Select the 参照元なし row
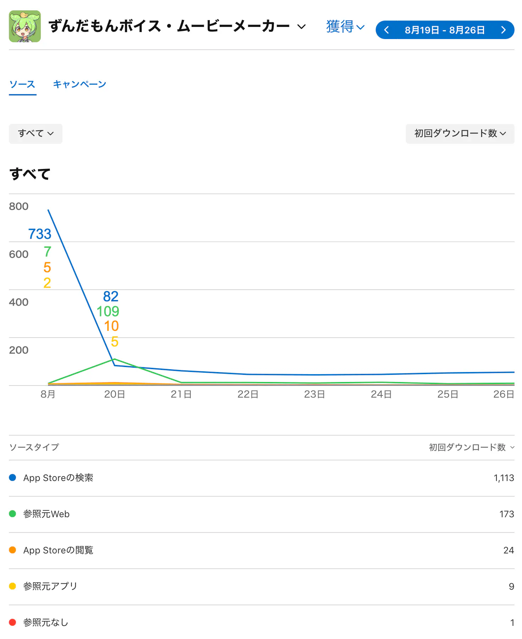The height and width of the screenshot is (639, 522). click(262, 623)
